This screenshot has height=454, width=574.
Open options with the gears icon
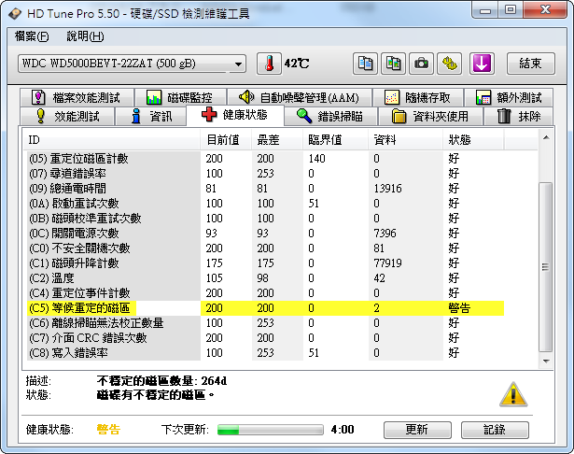tap(450, 64)
